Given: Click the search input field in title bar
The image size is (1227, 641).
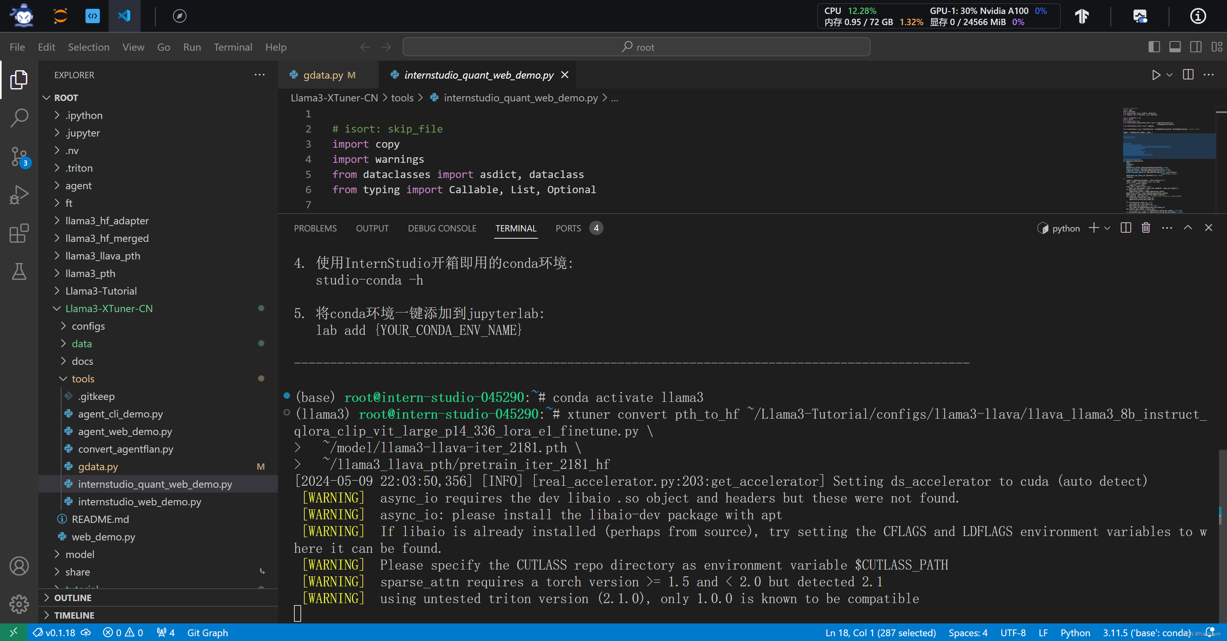Looking at the screenshot, I should click(637, 47).
